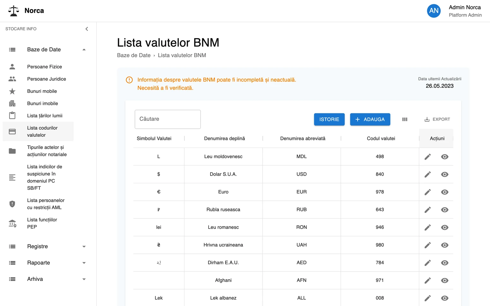Click the Lista indicilor de suspiciune icon
The image size is (490, 306).
12,177
